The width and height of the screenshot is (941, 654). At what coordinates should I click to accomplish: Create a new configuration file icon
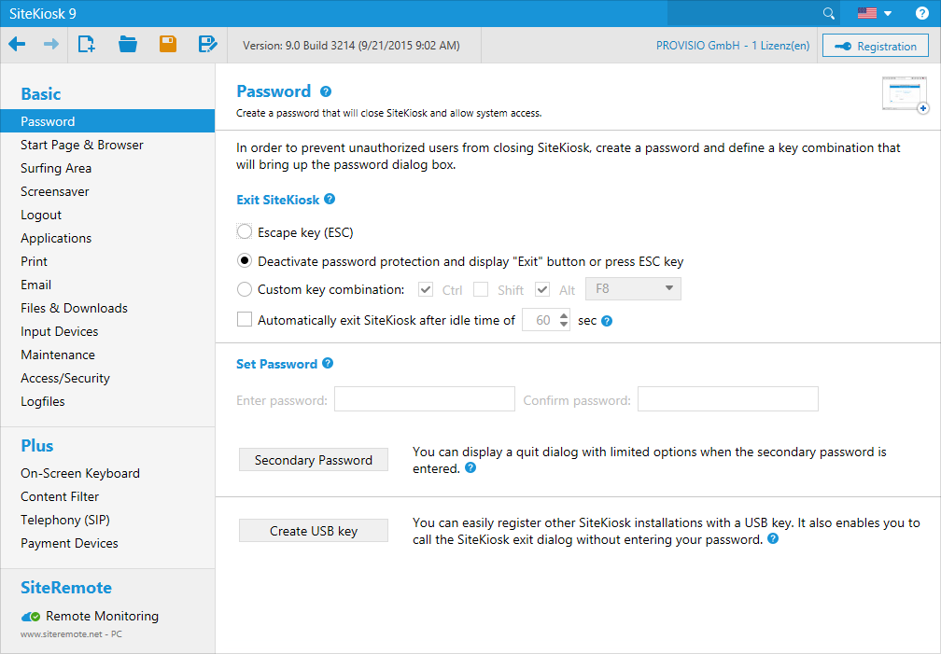[x=87, y=44]
